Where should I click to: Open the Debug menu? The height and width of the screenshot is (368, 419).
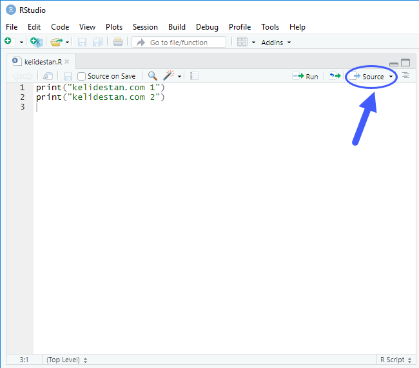[207, 27]
